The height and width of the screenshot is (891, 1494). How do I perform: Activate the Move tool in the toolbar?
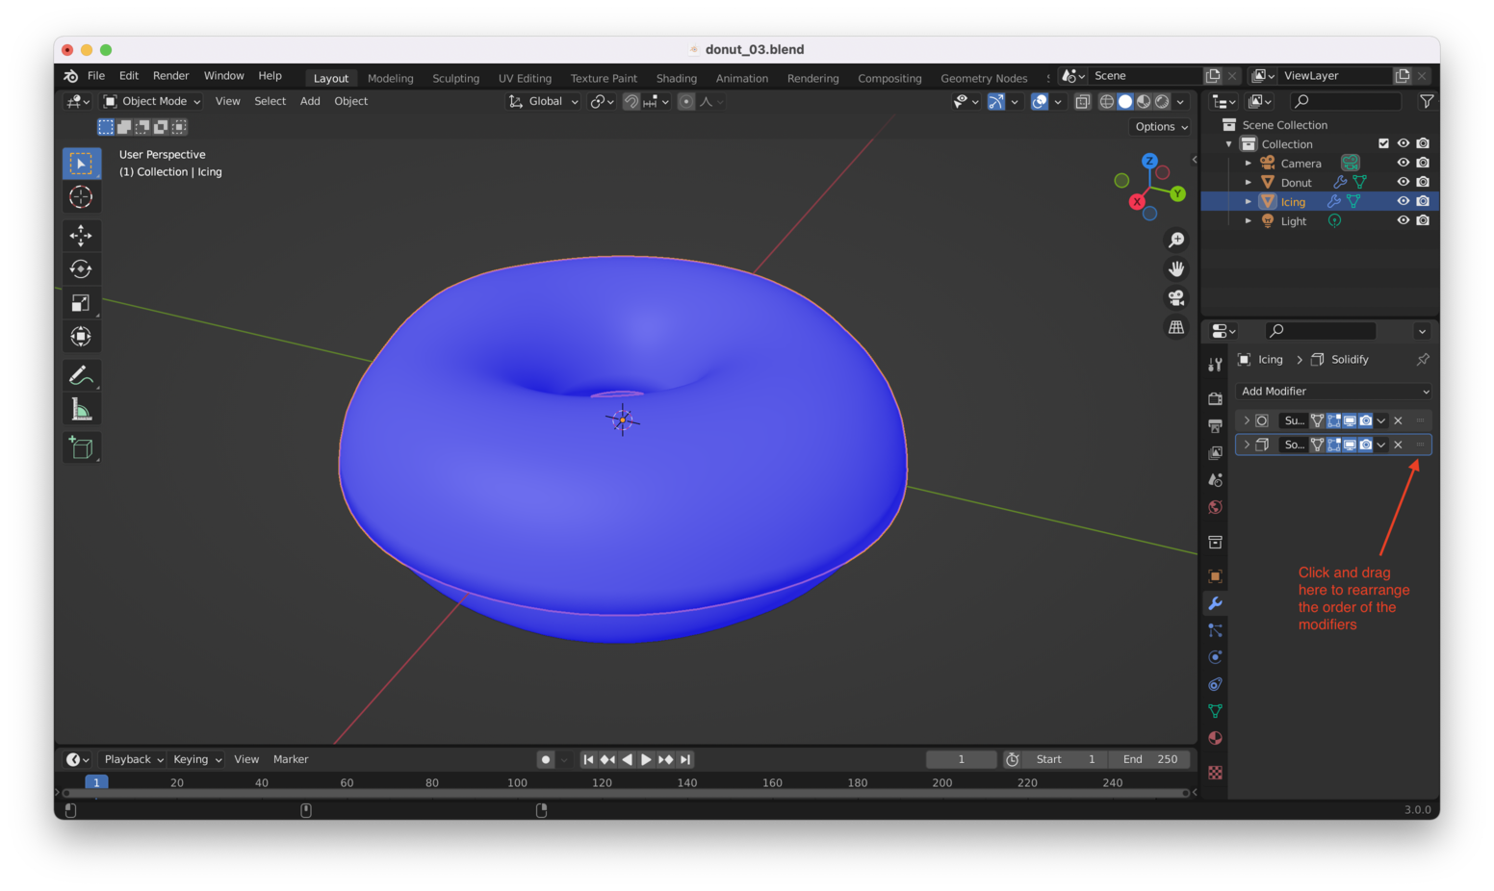click(82, 235)
